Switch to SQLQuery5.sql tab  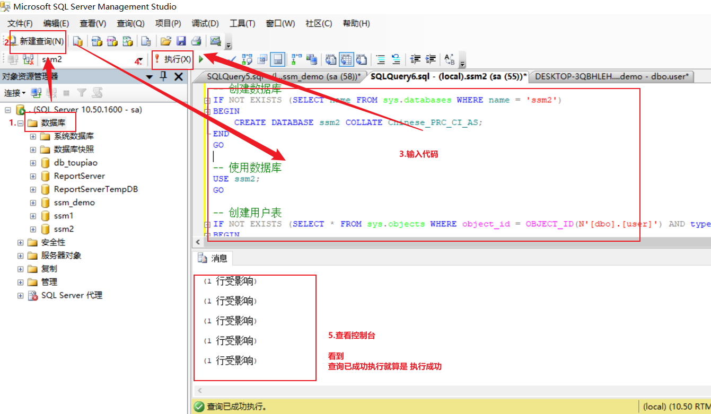pos(283,76)
